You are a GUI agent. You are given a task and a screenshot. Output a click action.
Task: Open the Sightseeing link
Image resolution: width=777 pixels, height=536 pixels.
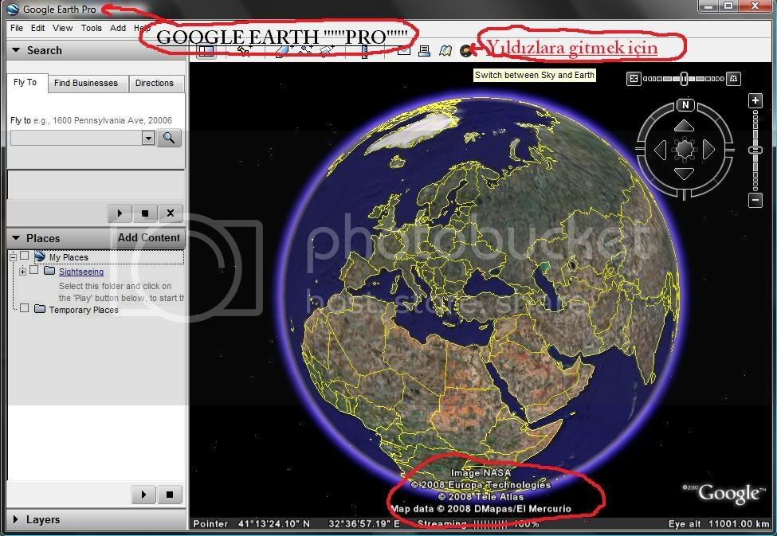(x=81, y=272)
